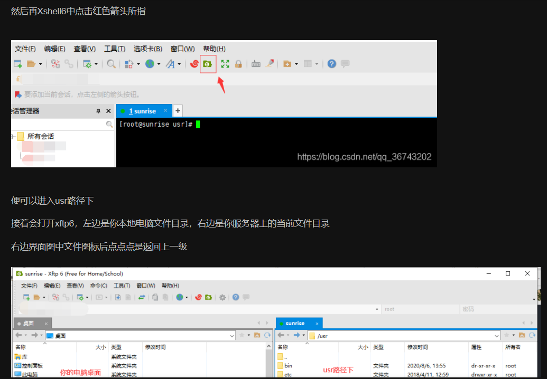Open Xshell 工具(T) menu
This screenshot has width=547, height=379.
point(115,49)
